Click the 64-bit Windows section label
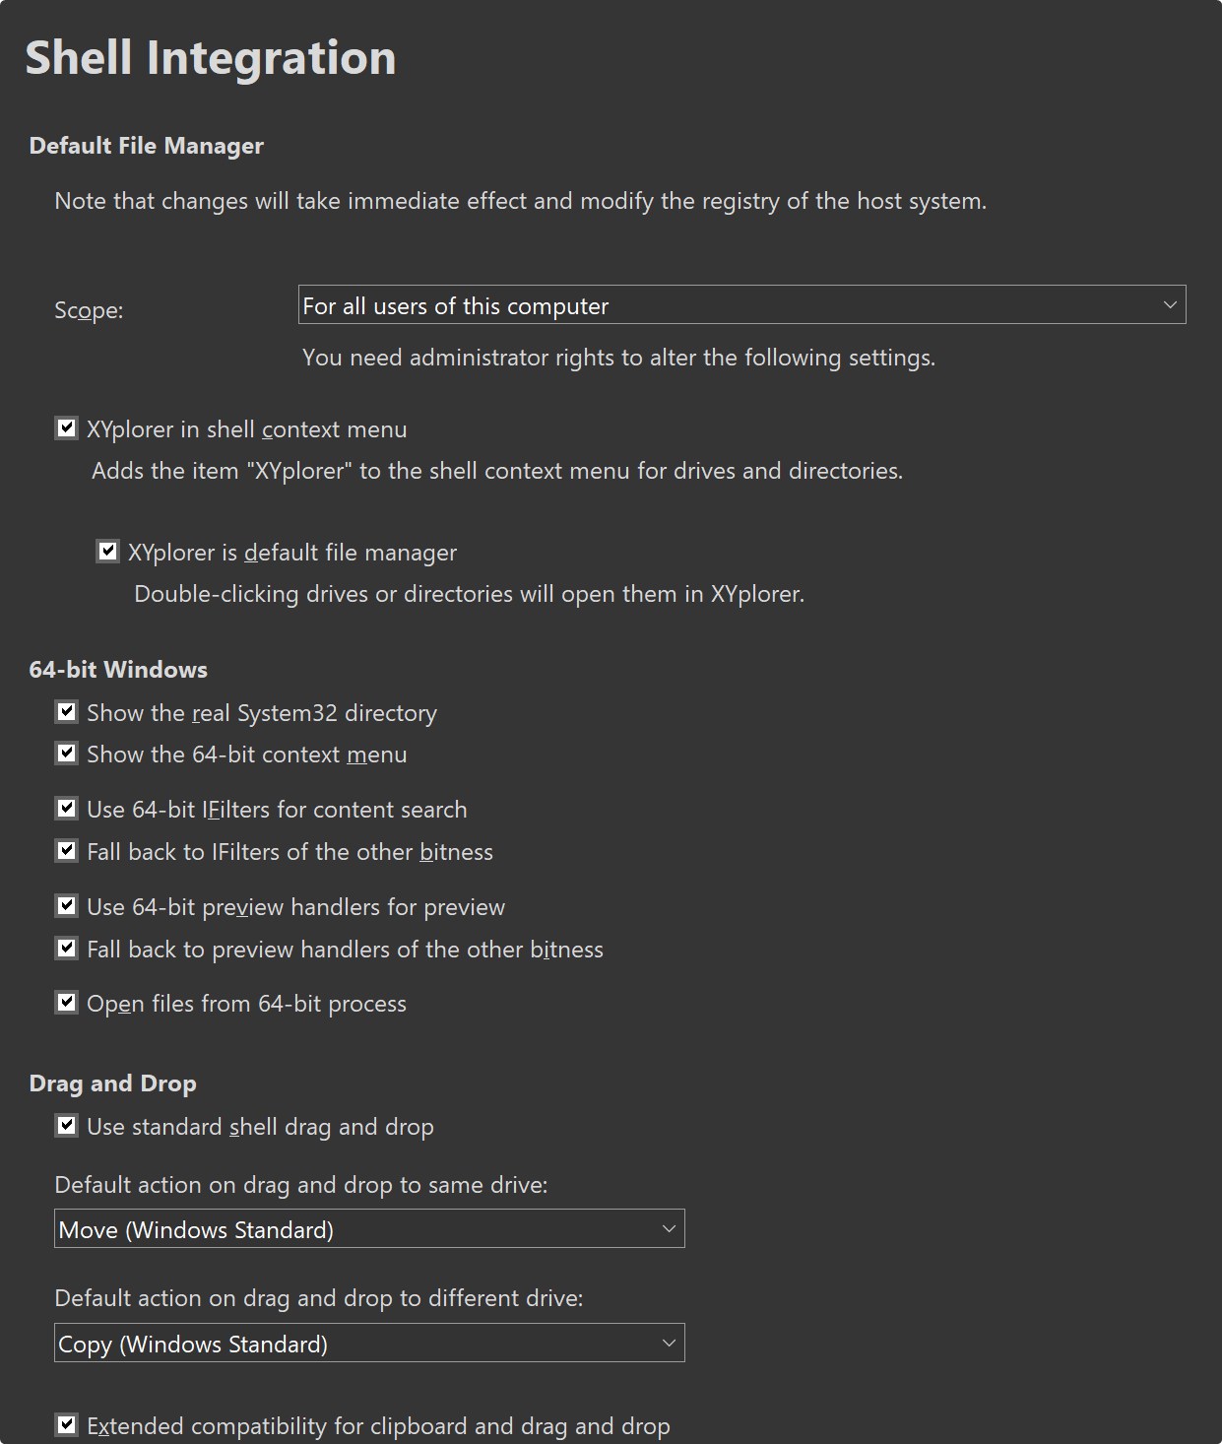This screenshot has height=1444, width=1222. [118, 670]
